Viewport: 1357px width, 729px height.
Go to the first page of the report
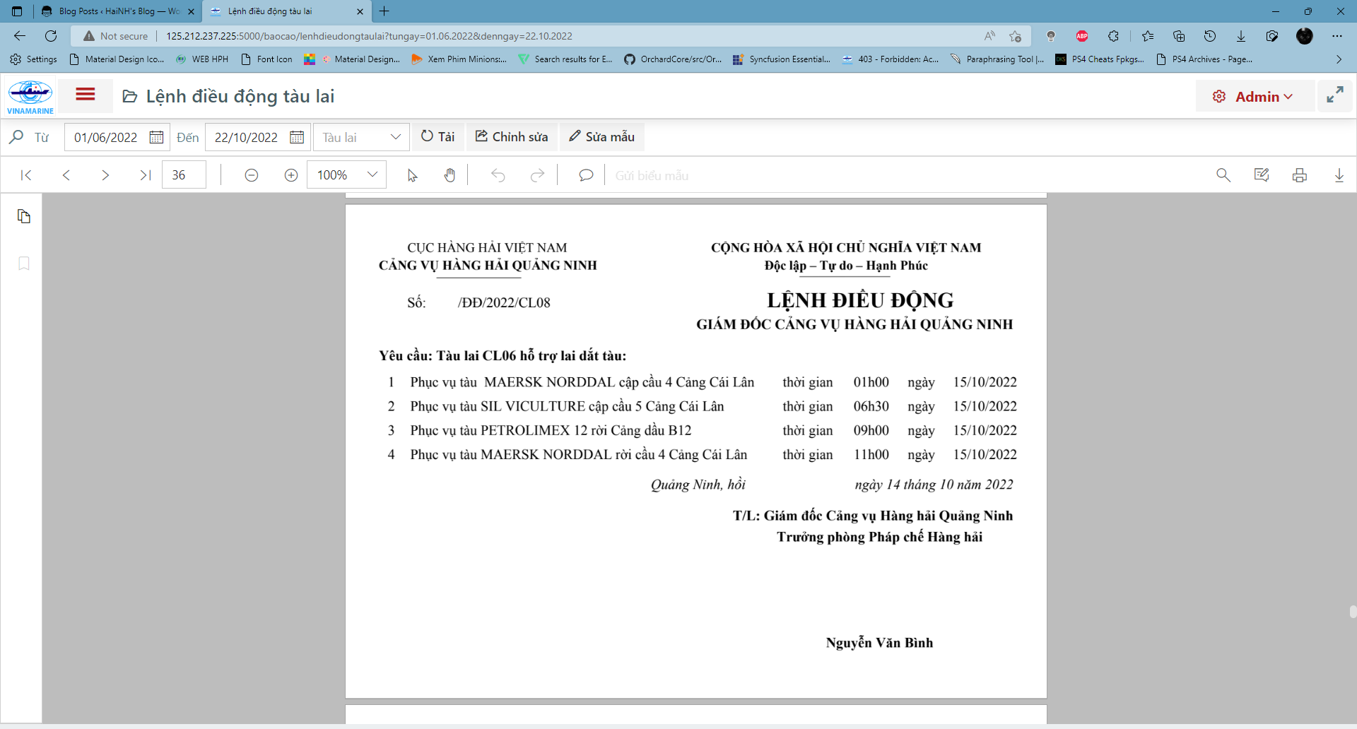[x=26, y=175]
